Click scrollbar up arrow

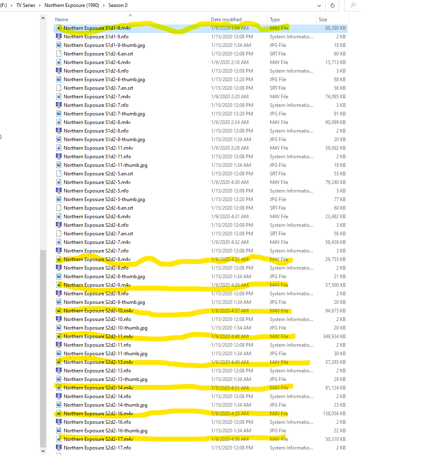click(43, 18)
